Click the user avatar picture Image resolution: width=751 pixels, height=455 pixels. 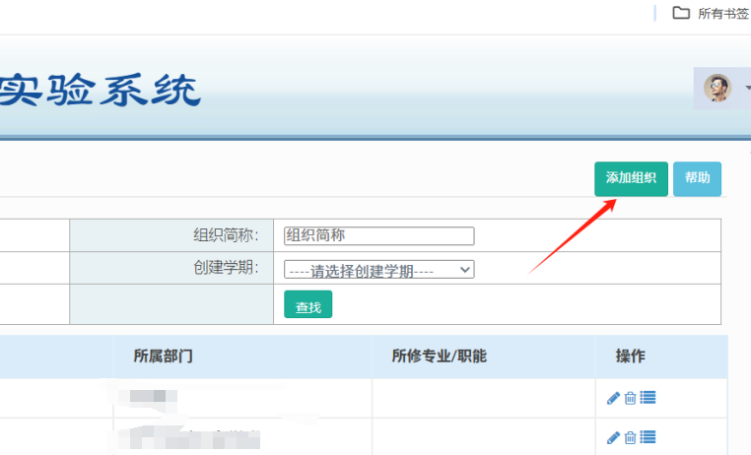click(717, 88)
